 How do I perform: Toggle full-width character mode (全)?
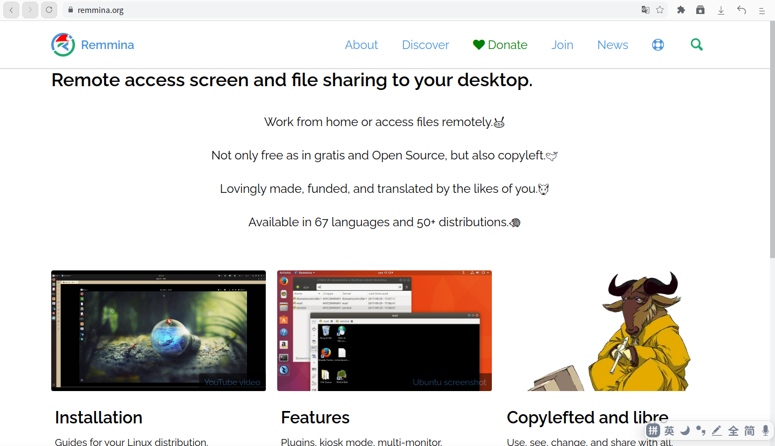[x=733, y=430]
